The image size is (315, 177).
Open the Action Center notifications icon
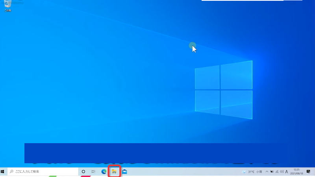pyautogui.click(x=308, y=171)
